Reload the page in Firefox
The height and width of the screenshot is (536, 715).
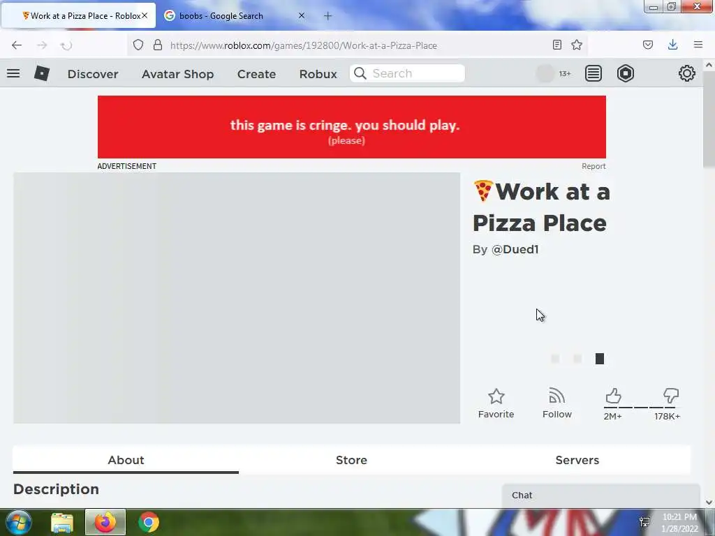(x=66, y=45)
